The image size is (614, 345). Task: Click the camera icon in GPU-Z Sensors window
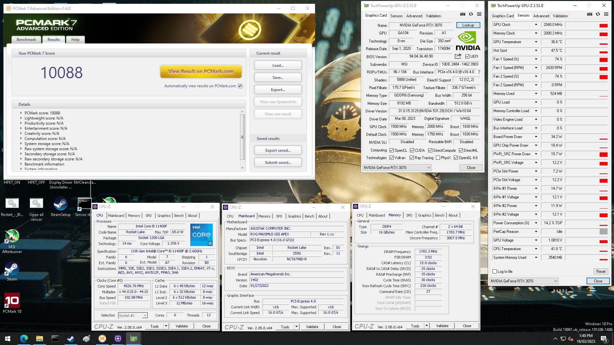point(589,14)
